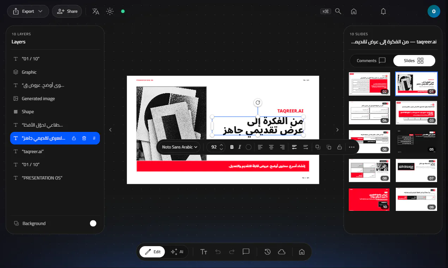Screen dimensions: 448x268
Task: Delete the selected layer with trash icon
Action: pos(84,138)
